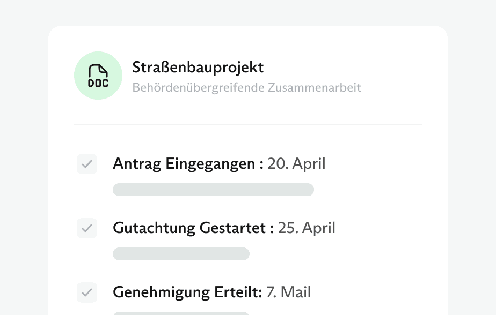Click the date 20. April
This screenshot has height=315, width=496.
pyautogui.click(x=296, y=164)
